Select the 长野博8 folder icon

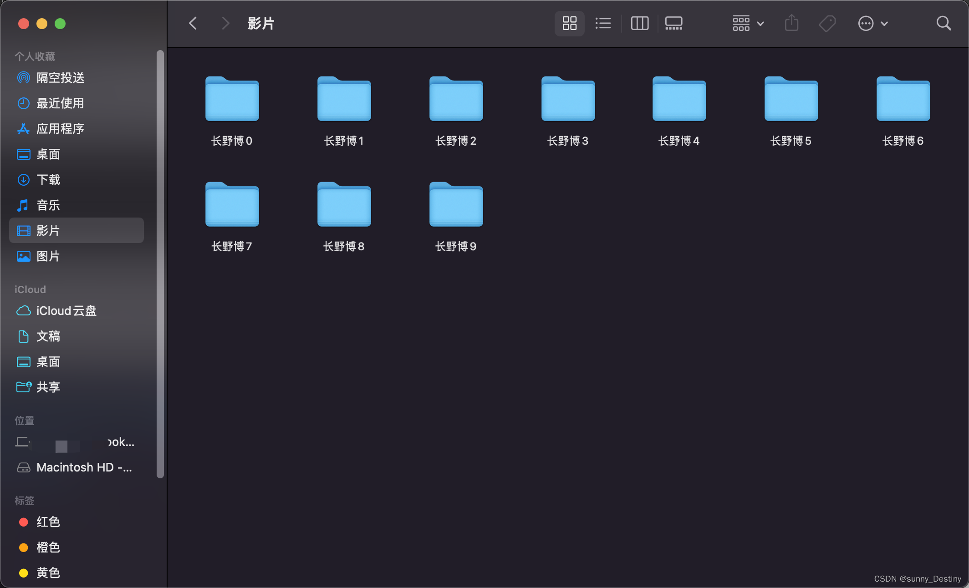(x=344, y=205)
